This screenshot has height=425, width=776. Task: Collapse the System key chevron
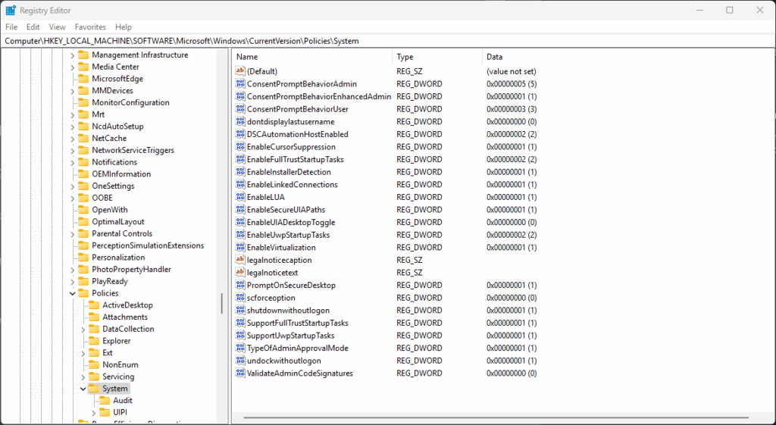pyautogui.click(x=83, y=389)
